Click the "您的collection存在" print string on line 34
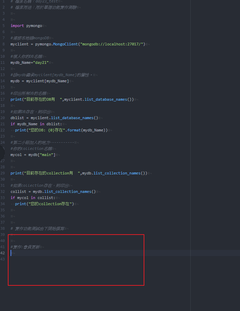The width and height of the screenshot is (240, 311). click(50, 204)
